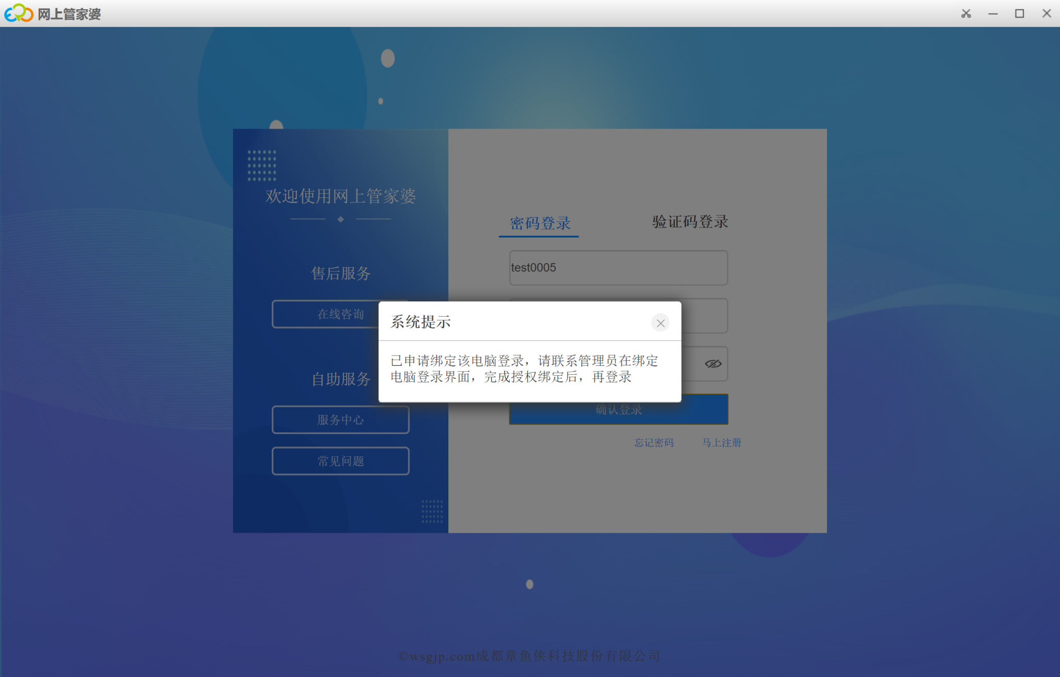This screenshot has width=1060, height=677.
Task: Maximize the 网上管家婆 window
Action: coord(1020,13)
